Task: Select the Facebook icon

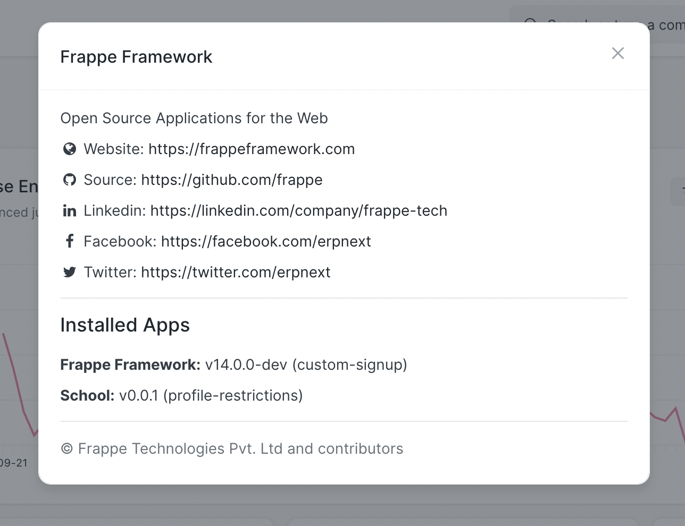Action: [x=69, y=241]
